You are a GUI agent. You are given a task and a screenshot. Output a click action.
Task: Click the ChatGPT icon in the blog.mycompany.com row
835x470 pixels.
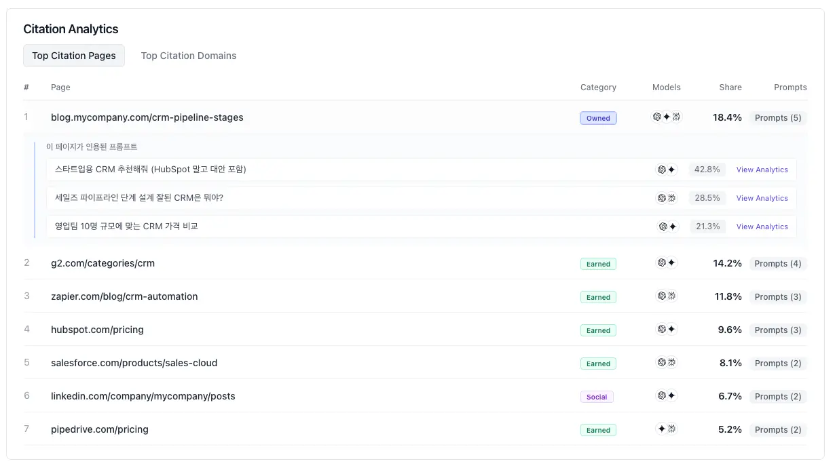coord(657,117)
